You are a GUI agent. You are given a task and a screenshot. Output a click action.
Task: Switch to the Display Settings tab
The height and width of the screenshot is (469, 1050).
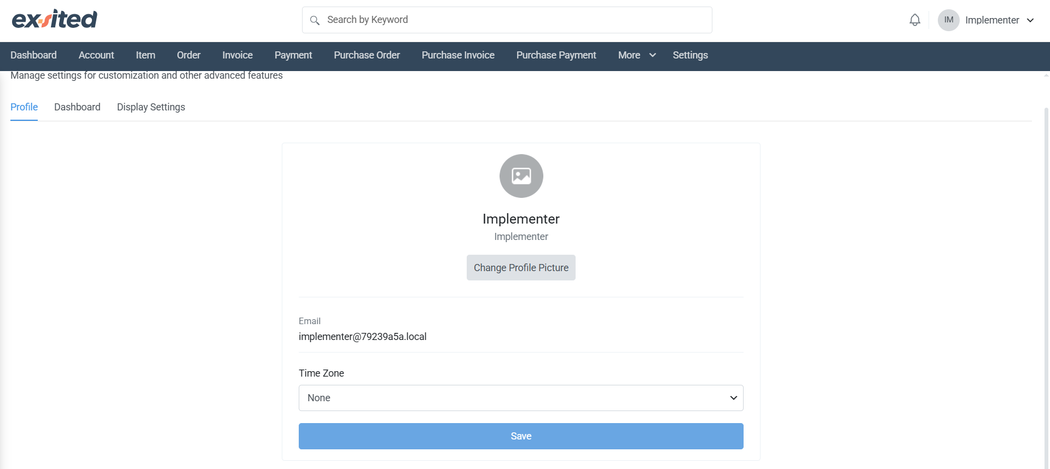click(151, 107)
